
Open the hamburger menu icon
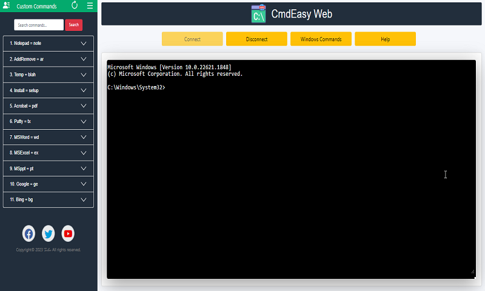[90, 5]
